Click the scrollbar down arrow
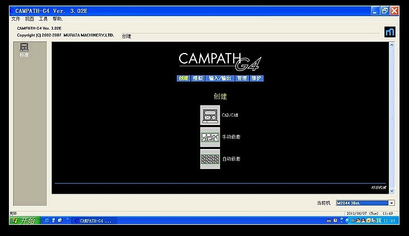Screen dimensions: 409x236 pos(392,191)
